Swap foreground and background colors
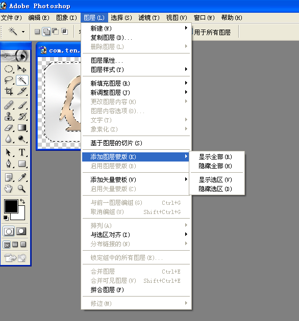299x321 pixels. click(x=22, y=201)
